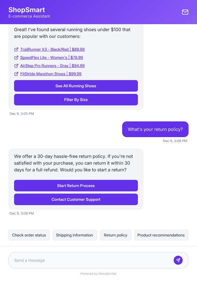This screenshot has width=197, height=281.
Task: Start the return process
Action: click(x=76, y=185)
